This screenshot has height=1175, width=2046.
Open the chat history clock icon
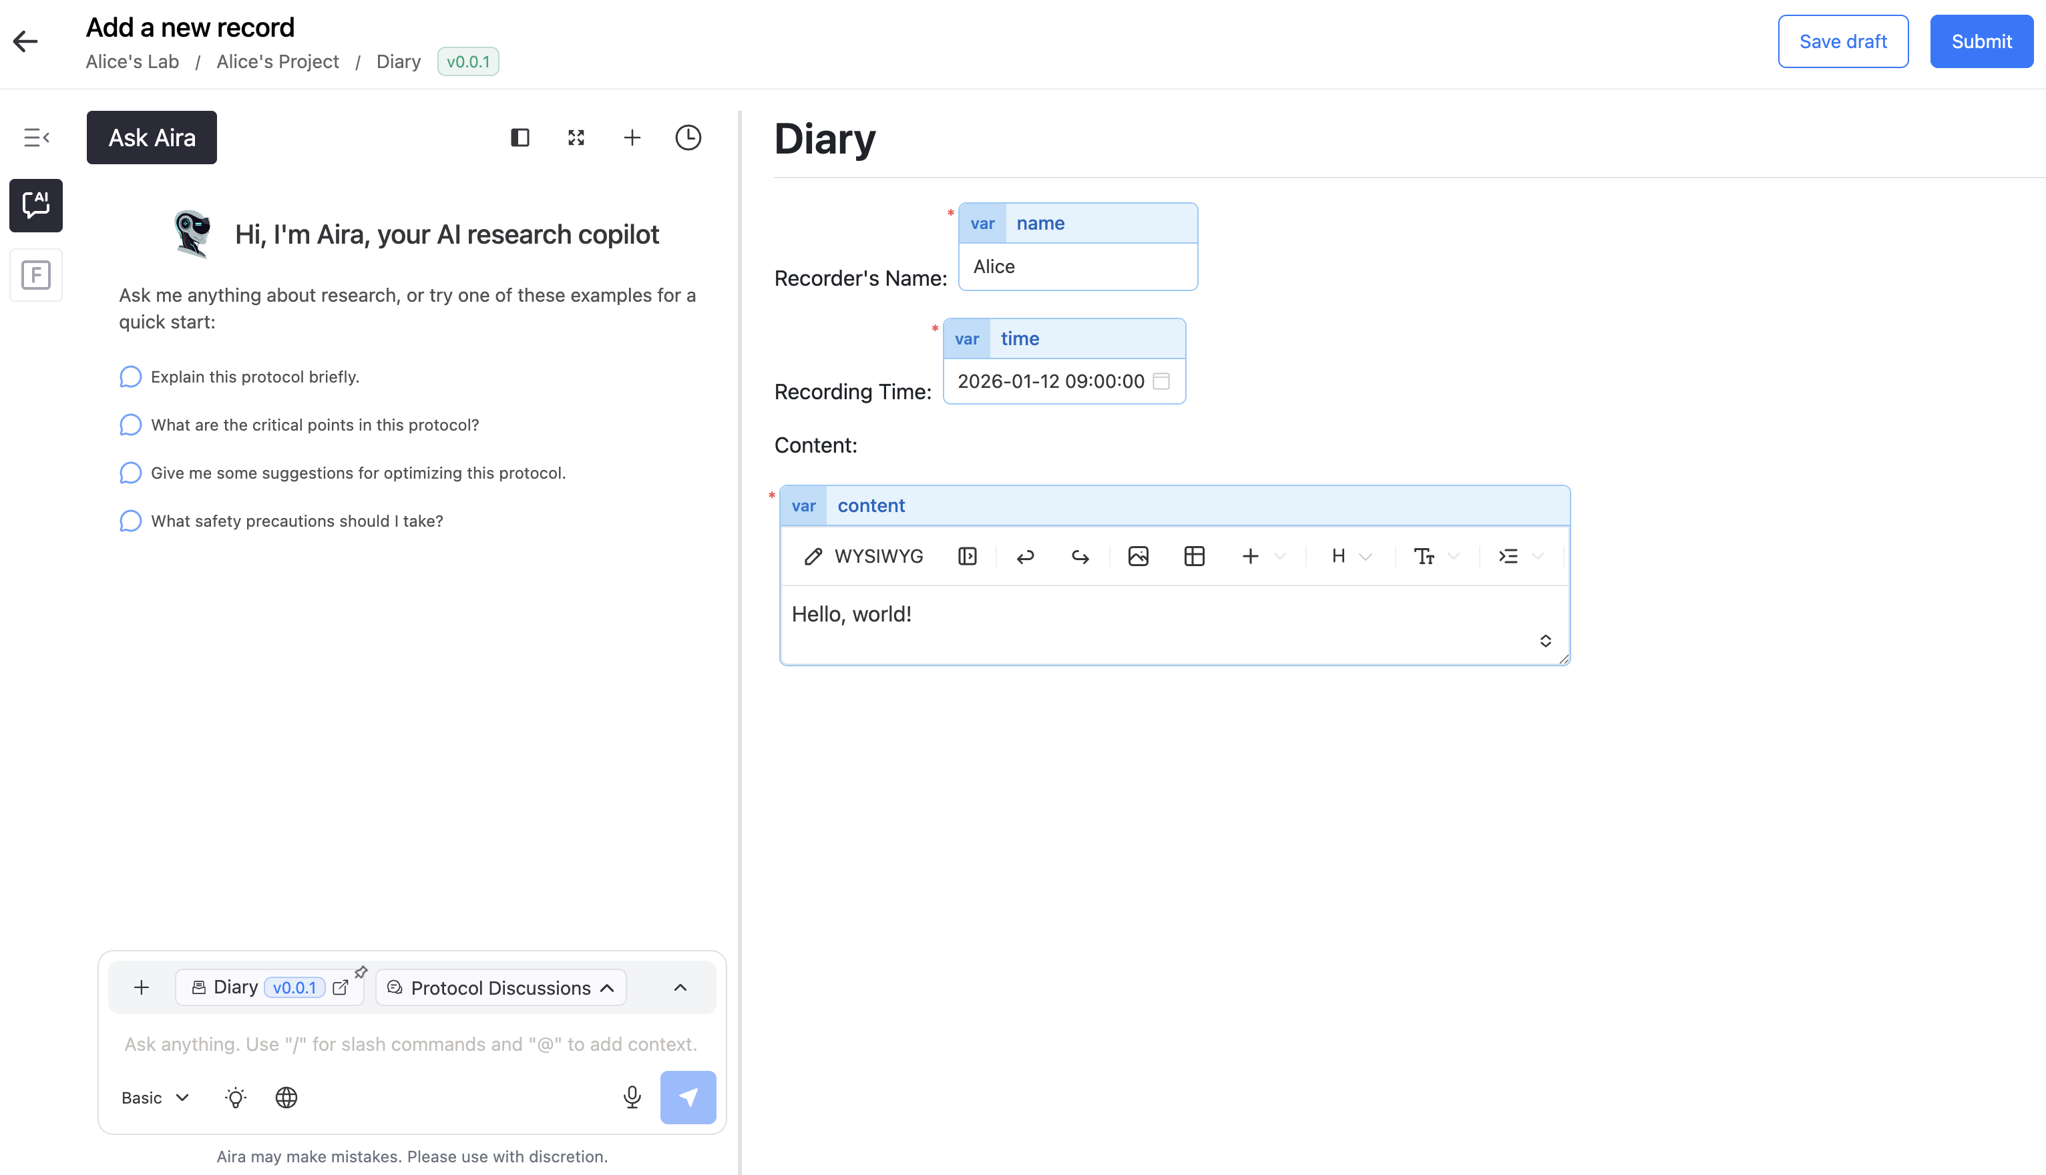(x=688, y=137)
